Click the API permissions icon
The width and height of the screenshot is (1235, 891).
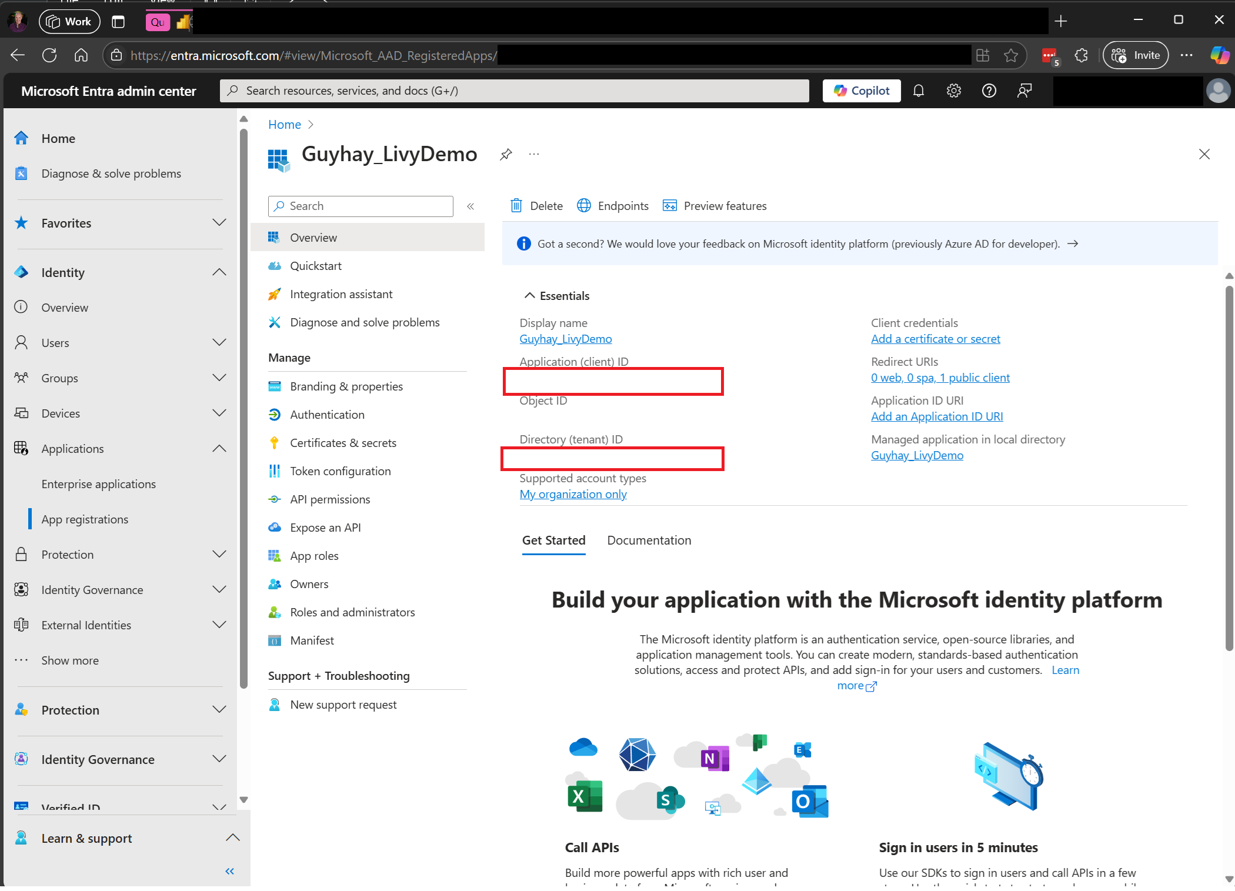(x=275, y=500)
